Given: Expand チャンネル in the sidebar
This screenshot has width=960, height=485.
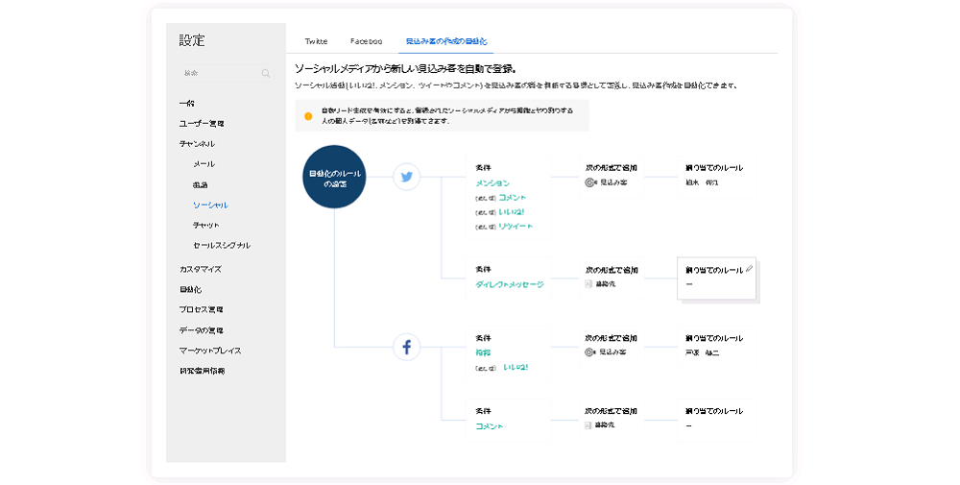Looking at the screenshot, I should pyautogui.click(x=197, y=144).
